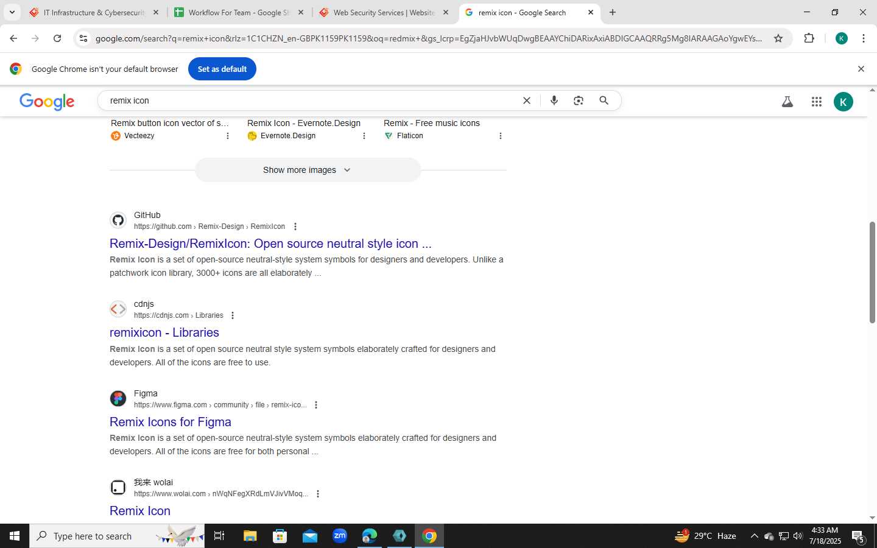Click the page vertical scrollbar thumb
This screenshot has width=877, height=548.
pos(872,272)
